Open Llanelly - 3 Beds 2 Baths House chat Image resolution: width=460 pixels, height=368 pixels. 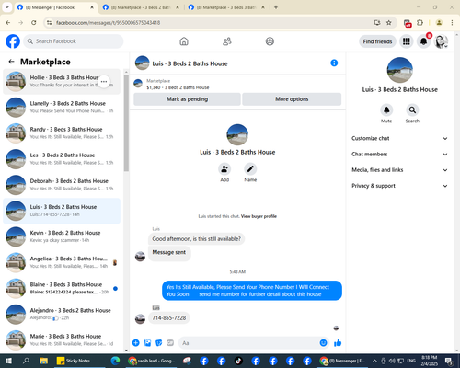[62, 108]
